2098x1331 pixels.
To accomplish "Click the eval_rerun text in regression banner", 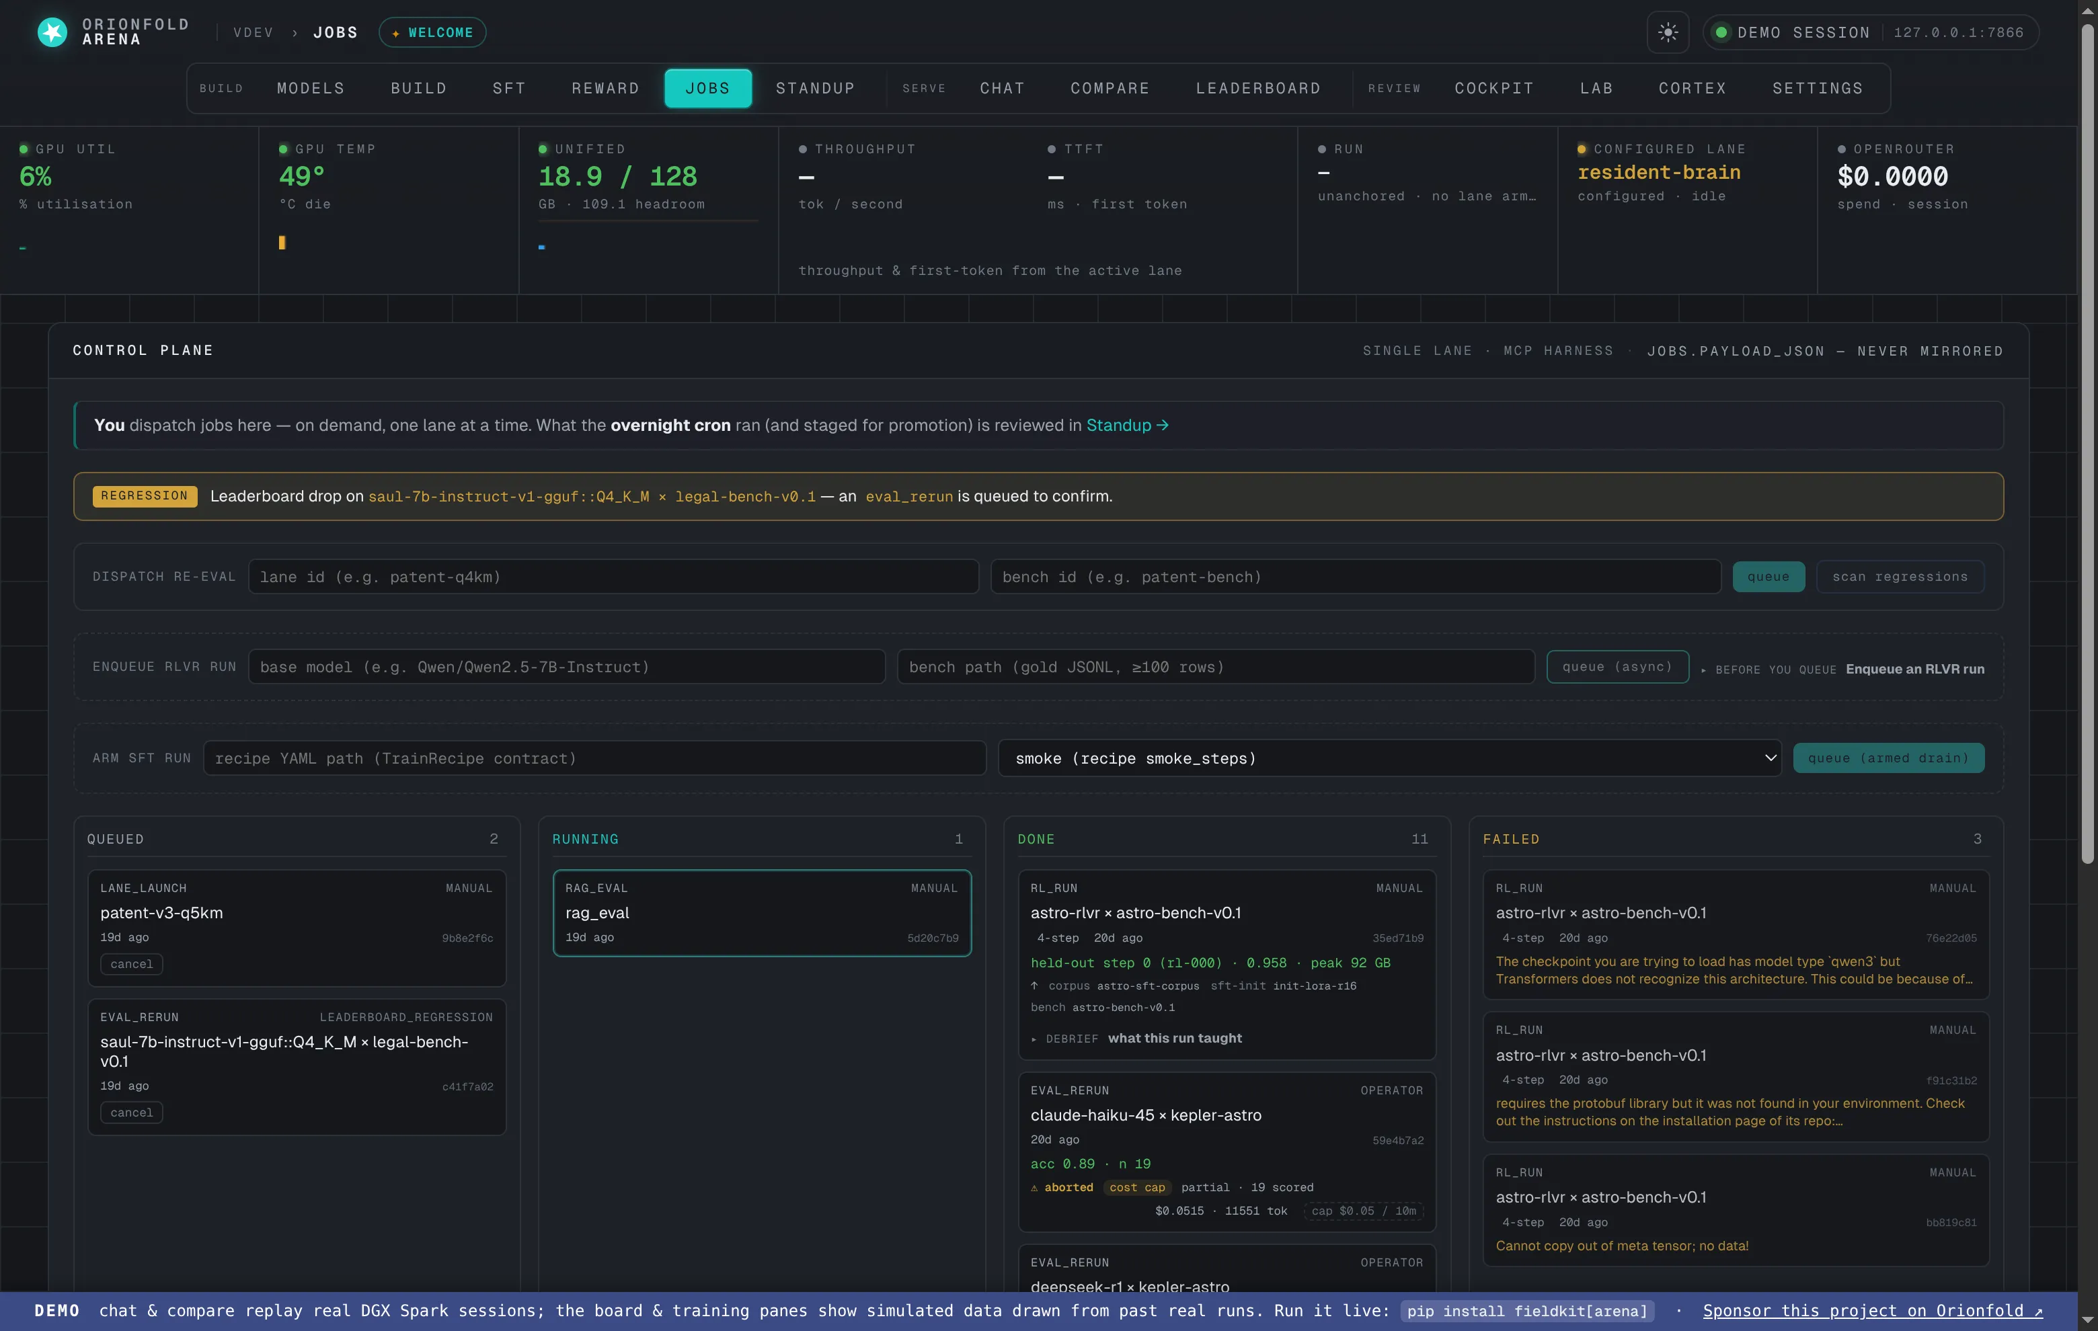I will click(908, 497).
